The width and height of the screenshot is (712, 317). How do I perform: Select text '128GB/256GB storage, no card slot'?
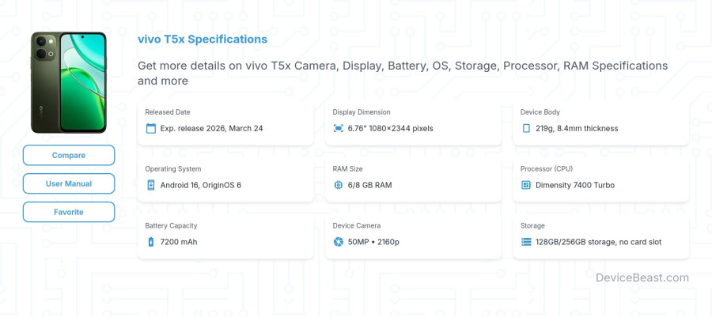pyautogui.click(x=599, y=242)
